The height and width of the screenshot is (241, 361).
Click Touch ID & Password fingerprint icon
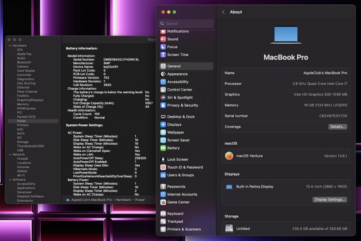click(163, 167)
